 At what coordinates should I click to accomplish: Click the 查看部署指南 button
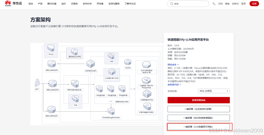[199, 100]
